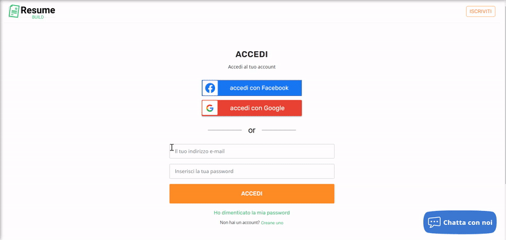The height and width of the screenshot is (240, 506).
Task: Click the Non hai un account? text
Action: 240,222
